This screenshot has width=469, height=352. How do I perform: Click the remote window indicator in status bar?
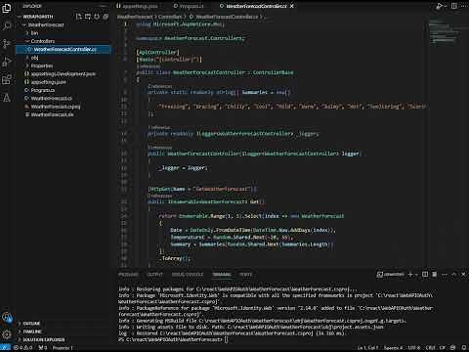5,348
